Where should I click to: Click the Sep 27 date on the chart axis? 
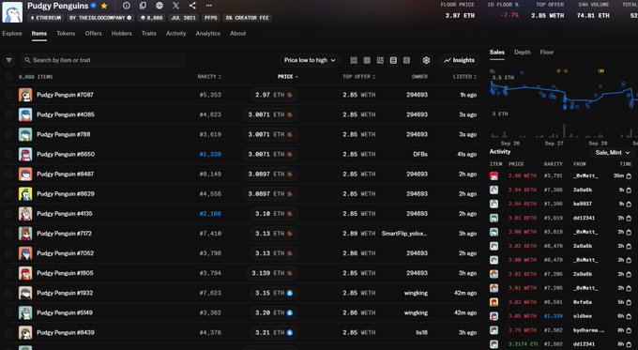(x=554, y=144)
